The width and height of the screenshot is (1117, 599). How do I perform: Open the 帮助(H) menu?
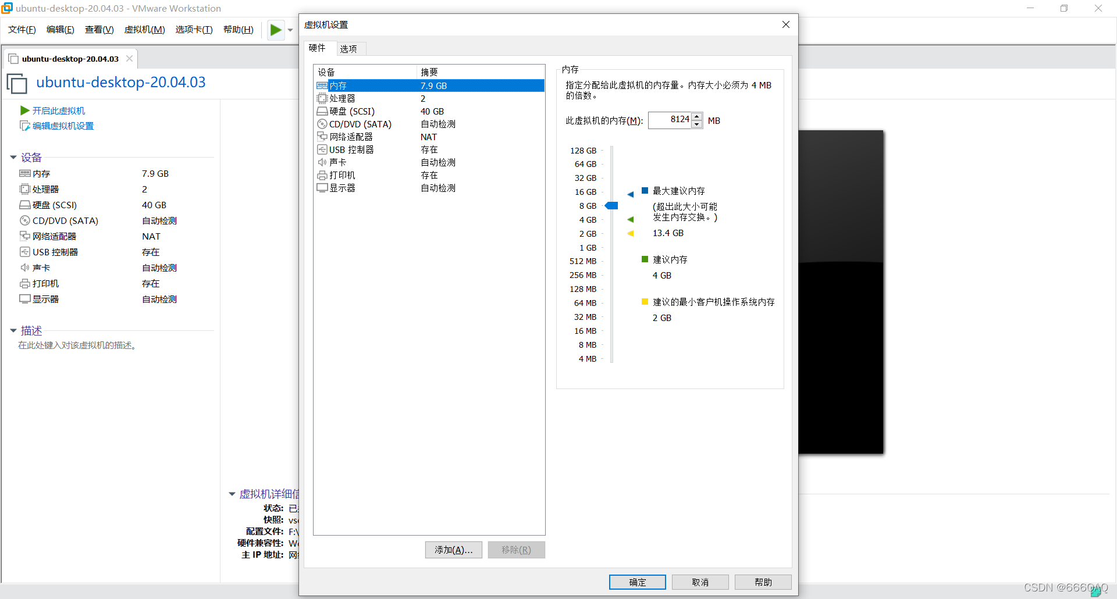tap(239, 30)
